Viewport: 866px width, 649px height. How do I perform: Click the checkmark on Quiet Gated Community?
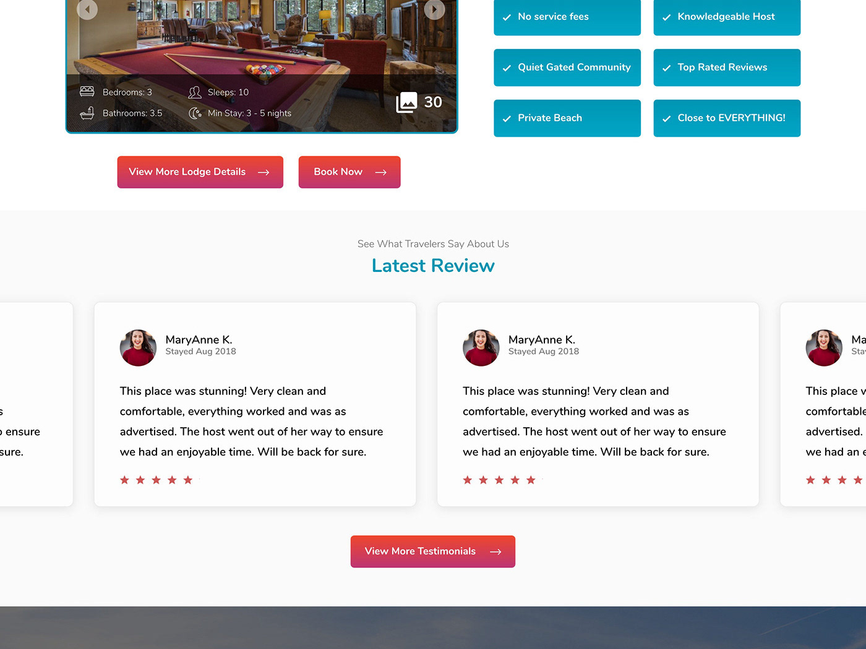pos(507,68)
